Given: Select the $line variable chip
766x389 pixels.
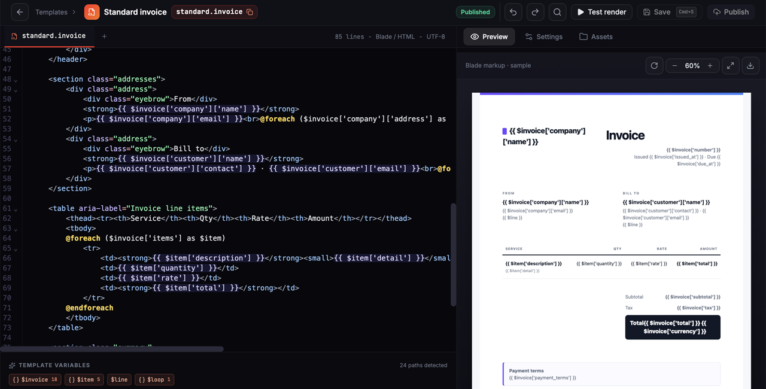Looking at the screenshot, I should (119, 379).
